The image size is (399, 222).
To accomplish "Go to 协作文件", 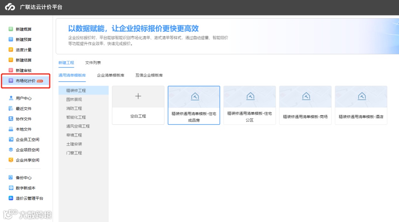I will point(24,119).
